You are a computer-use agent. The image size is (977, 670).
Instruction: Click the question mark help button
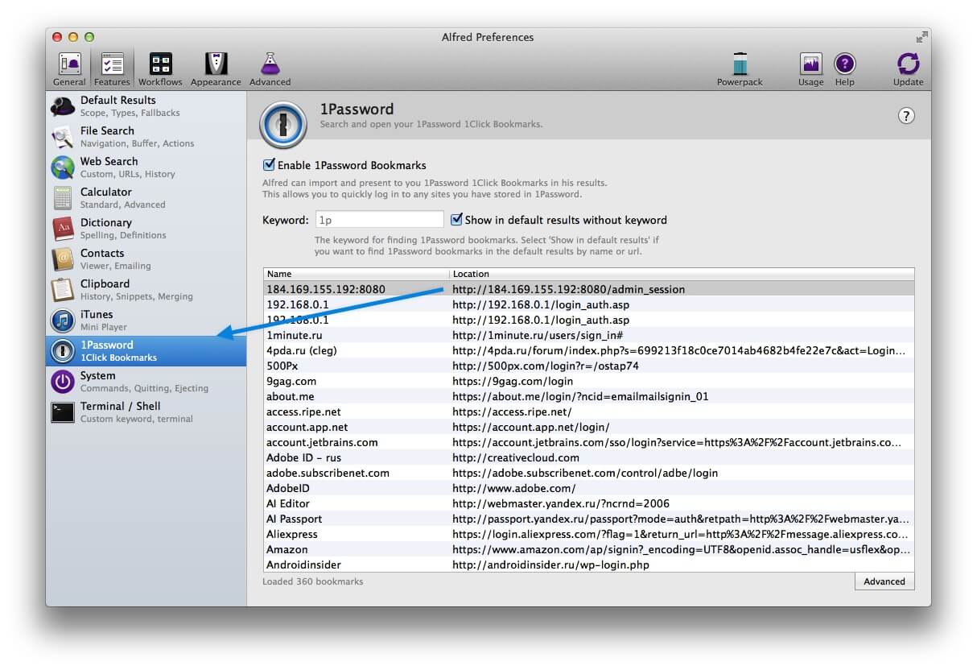906,116
